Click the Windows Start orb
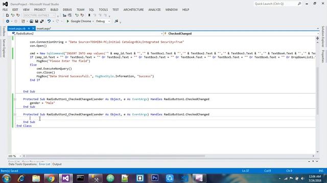This screenshot has height=183, width=327. click(6, 178)
